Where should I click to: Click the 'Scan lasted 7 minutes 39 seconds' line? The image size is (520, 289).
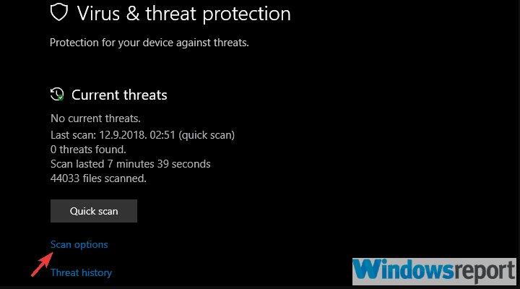130,164
